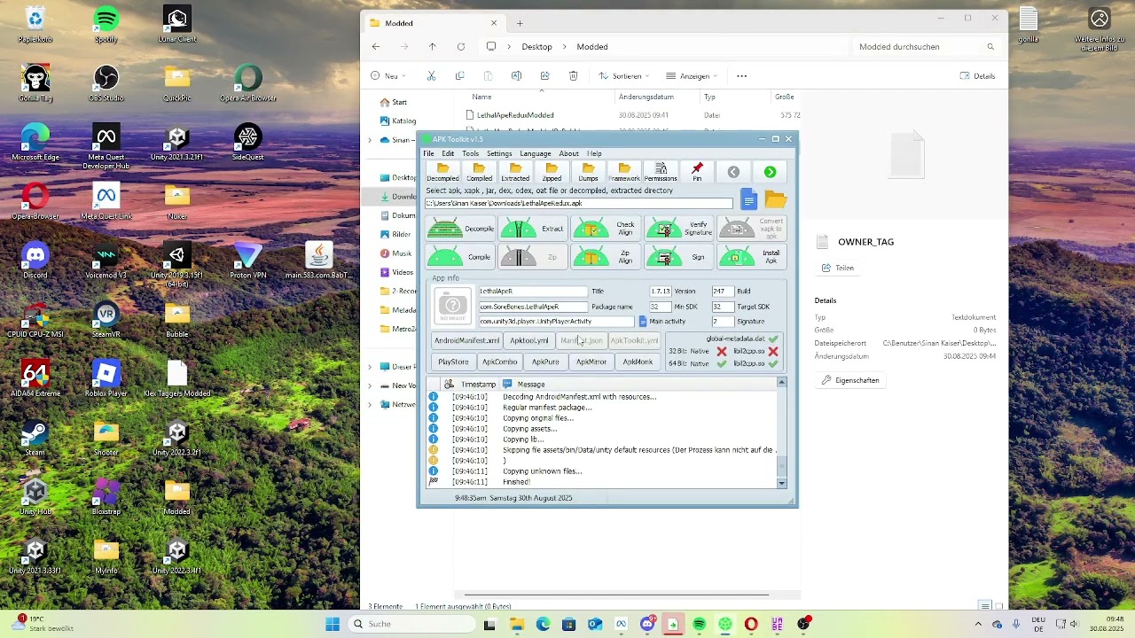This screenshot has height=638, width=1135.
Task: Click the NO IMAGE app icon placeholder
Action: pyautogui.click(x=453, y=306)
